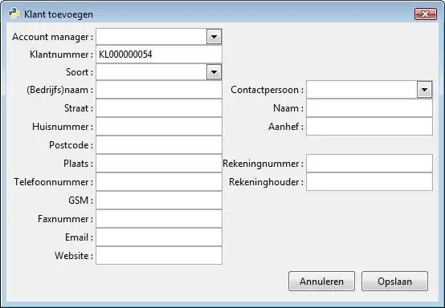Screen dimensions: 445x308
Task: Focus the Klantnummer field KL000000054
Action: click(159, 55)
